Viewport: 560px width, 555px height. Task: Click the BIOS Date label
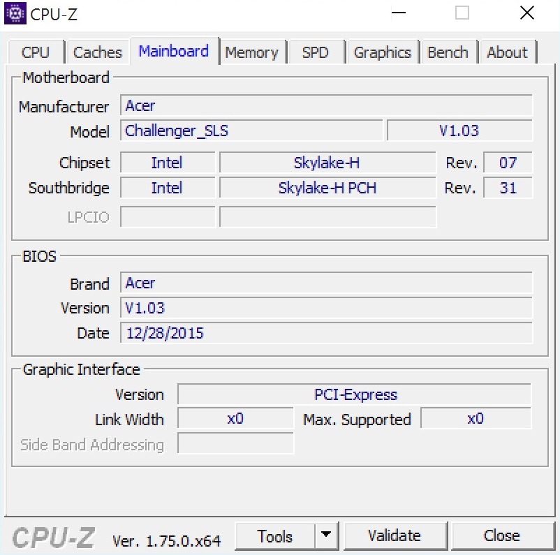(x=93, y=333)
